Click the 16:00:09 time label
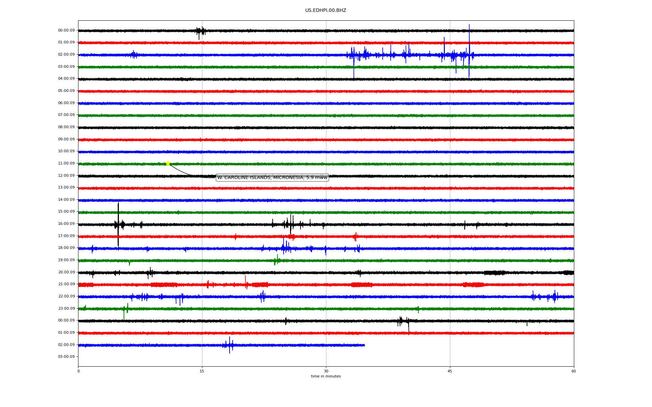This screenshot has width=652, height=407. [66, 224]
